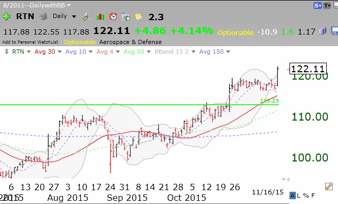Screen dimensions: 338x204
Task: Click the pencil drawing tool icon
Action: pyautogui.click(x=329, y=186)
